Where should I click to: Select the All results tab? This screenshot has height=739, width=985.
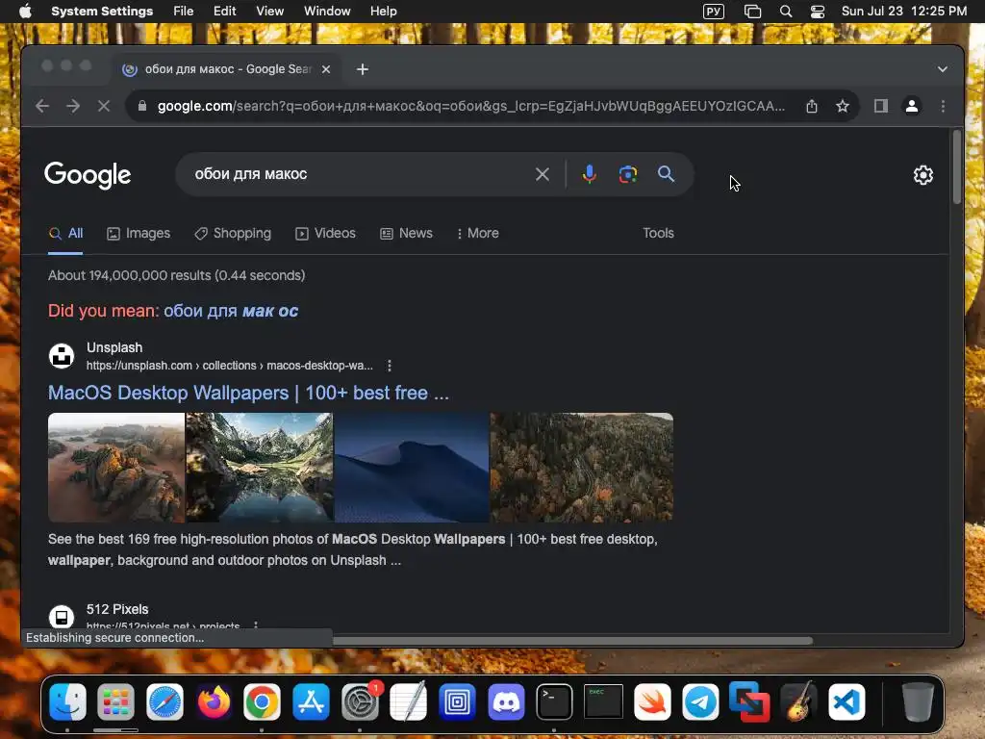pyautogui.click(x=65, y=233)
